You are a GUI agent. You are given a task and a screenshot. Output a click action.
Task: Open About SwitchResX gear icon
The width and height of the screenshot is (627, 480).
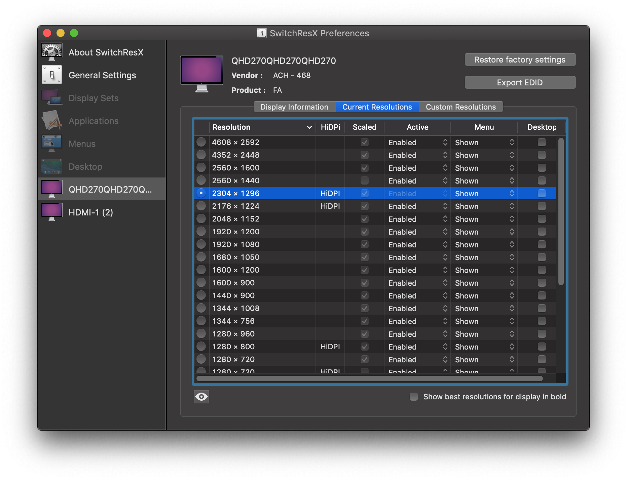point(52,52)
